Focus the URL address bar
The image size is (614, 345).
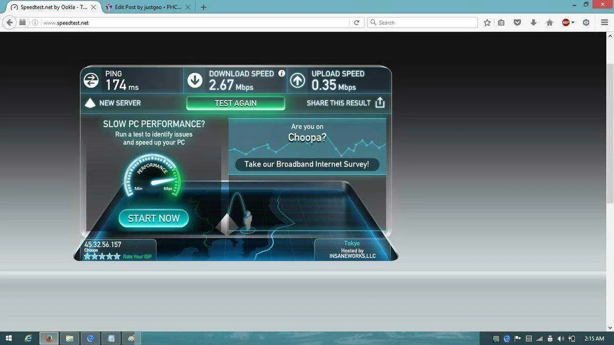194,22
